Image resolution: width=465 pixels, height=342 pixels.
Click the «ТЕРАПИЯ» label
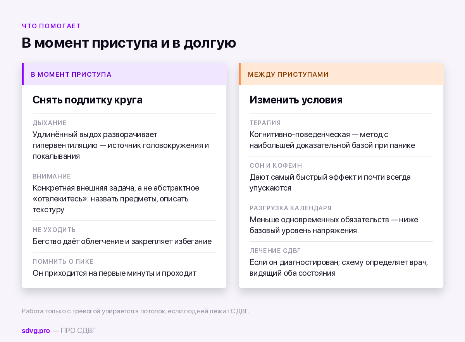(x=265, y=123)
